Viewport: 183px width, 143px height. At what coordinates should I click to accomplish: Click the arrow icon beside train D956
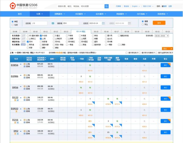tap(21, 87)
